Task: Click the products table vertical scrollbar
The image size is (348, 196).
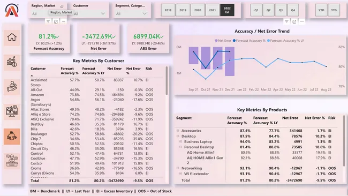Action: tap(344, 141)
